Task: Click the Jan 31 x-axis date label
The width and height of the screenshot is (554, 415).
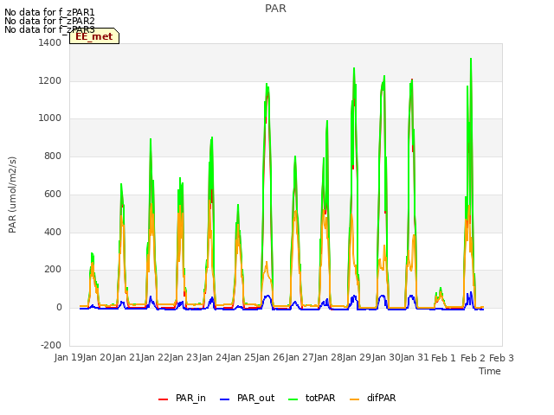Action: point(415,357)
